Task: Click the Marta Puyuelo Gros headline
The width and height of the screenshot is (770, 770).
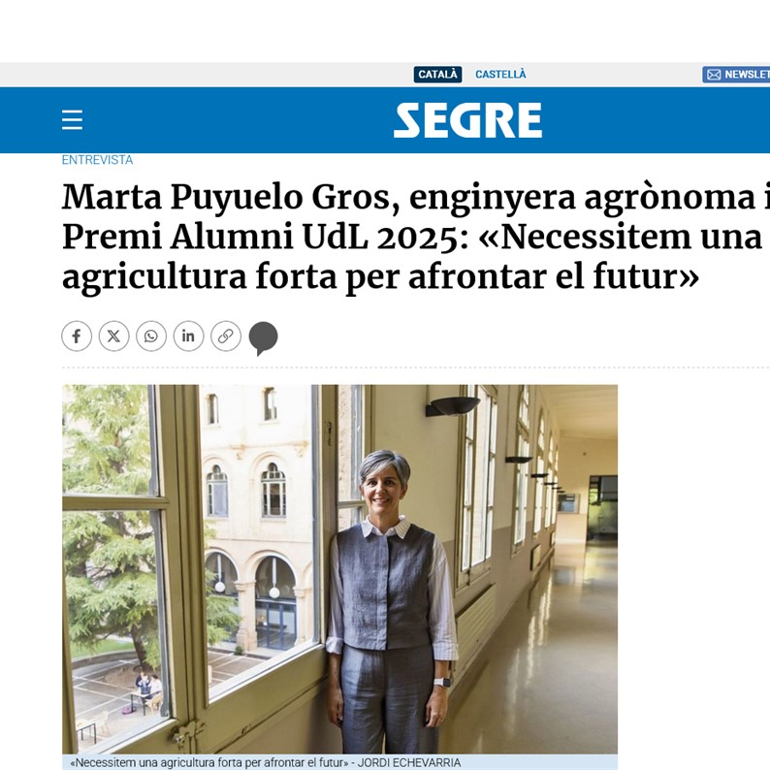Action: point(233,197)
